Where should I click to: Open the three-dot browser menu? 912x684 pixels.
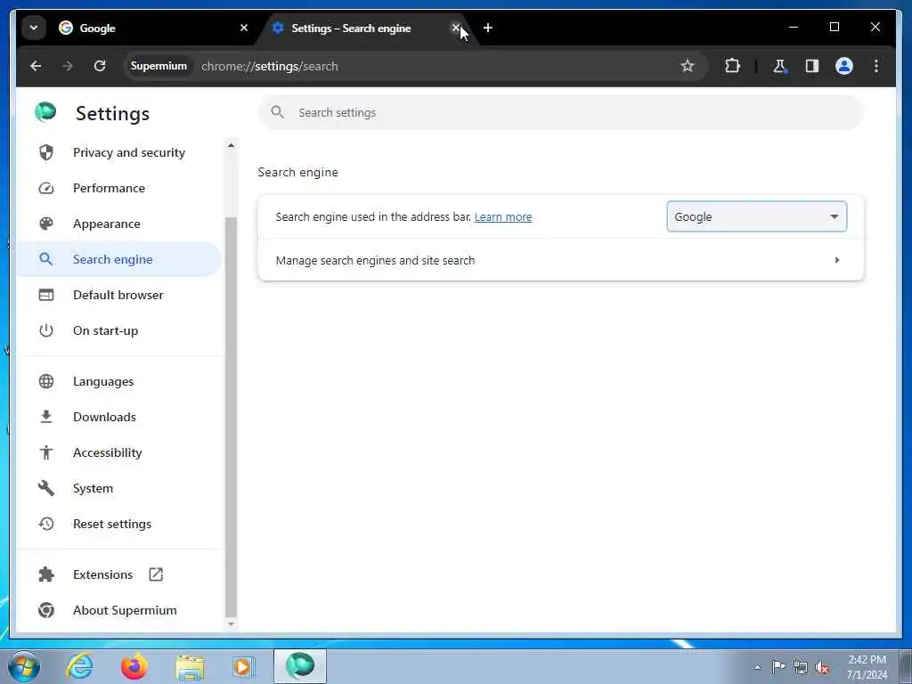(x=876, y=66)
